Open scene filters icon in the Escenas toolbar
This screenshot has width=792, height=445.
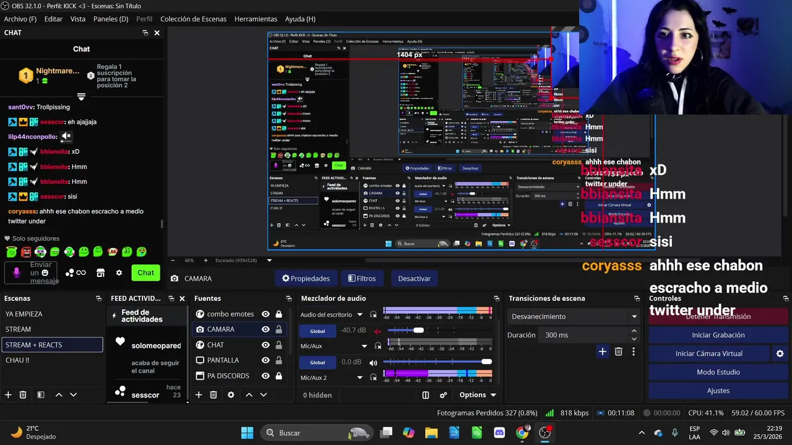click(40, 395)
